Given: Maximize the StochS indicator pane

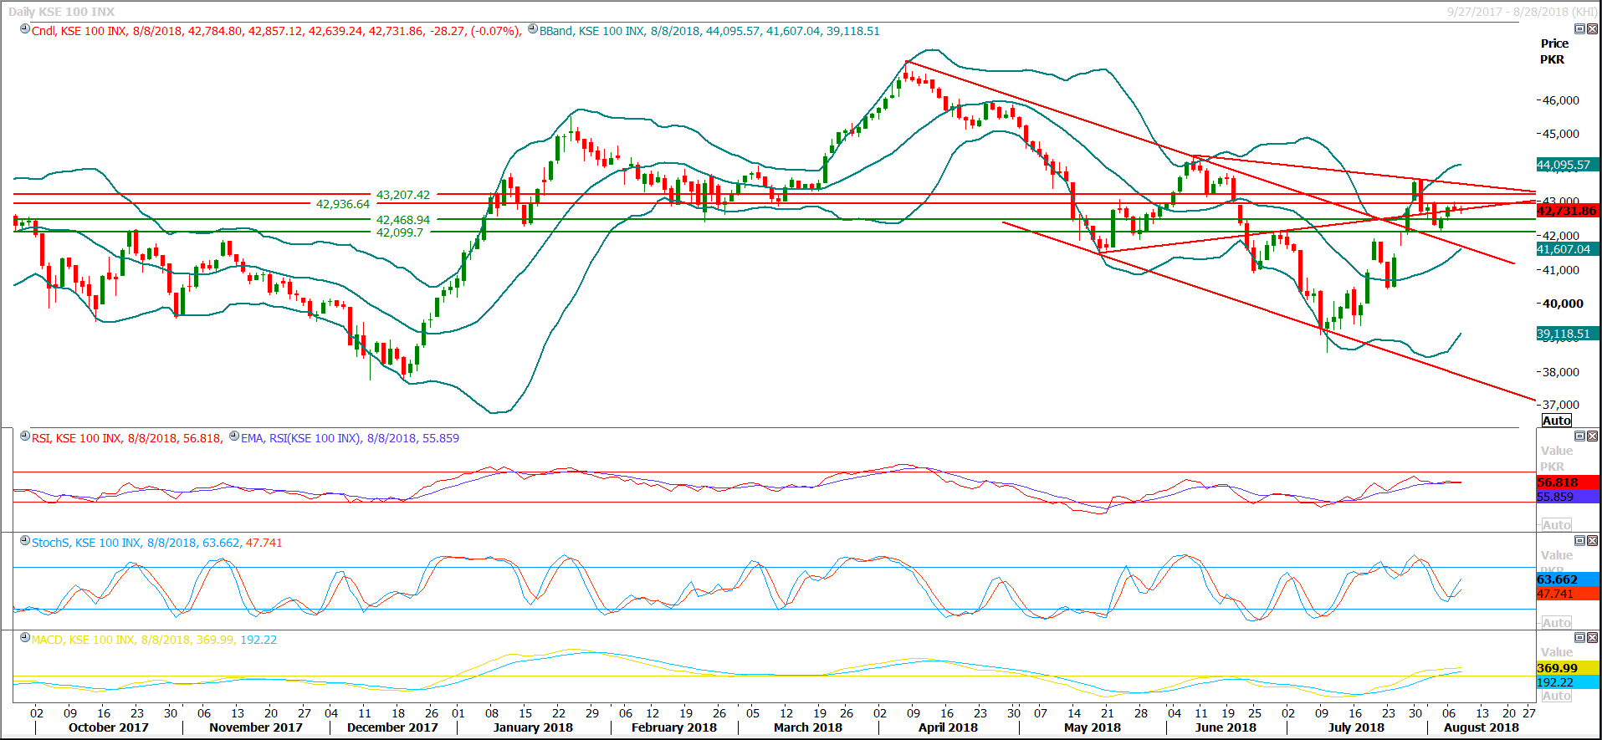Looking at the screenshot, I should 1579,540.
